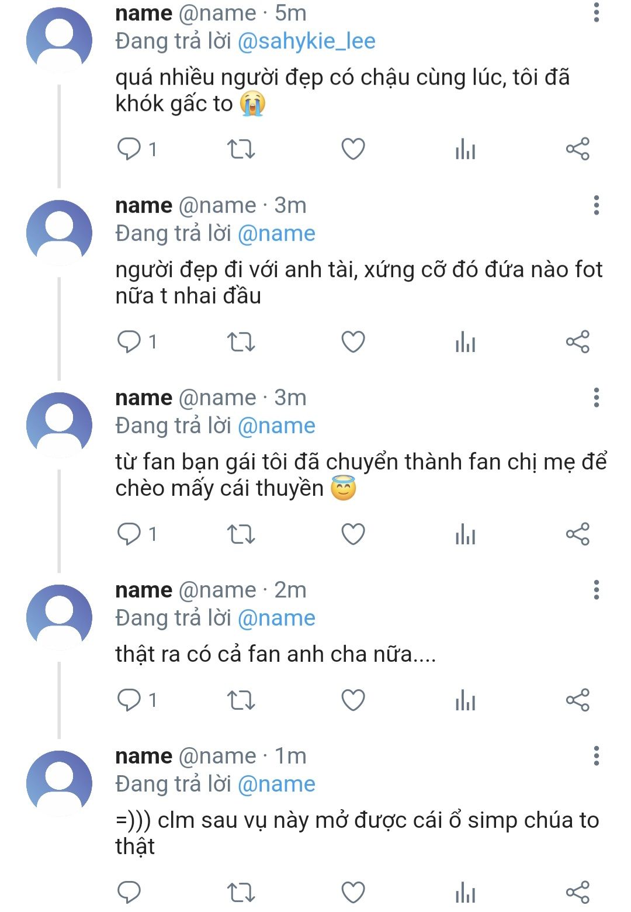631x912 pixels.
Task: Like the tweet about 'khók gấc to'
Action: pyautogui.click(x=353, y=149)
